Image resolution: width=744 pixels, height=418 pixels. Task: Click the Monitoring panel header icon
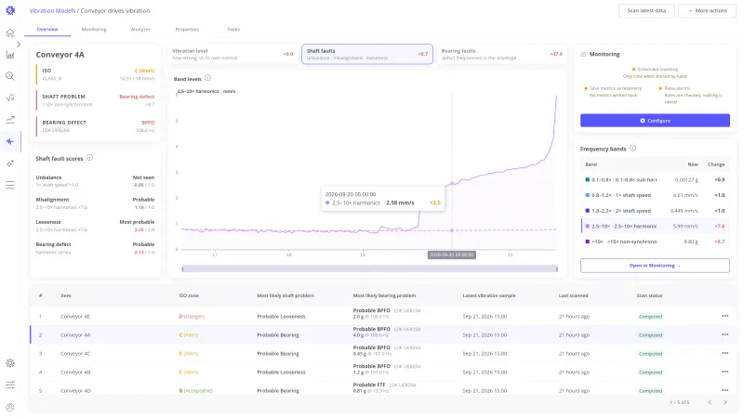tap(583, 54)
